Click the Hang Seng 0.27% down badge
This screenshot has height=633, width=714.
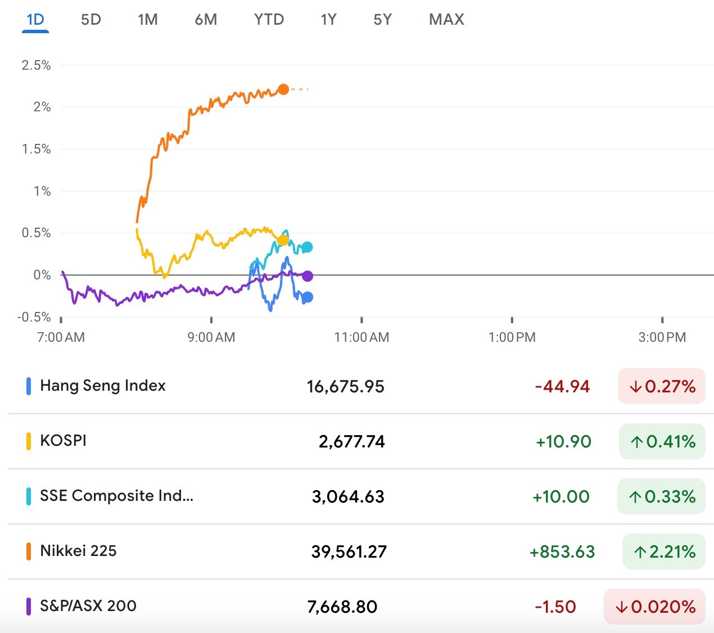pyautogui.click(x=662, y=386)
